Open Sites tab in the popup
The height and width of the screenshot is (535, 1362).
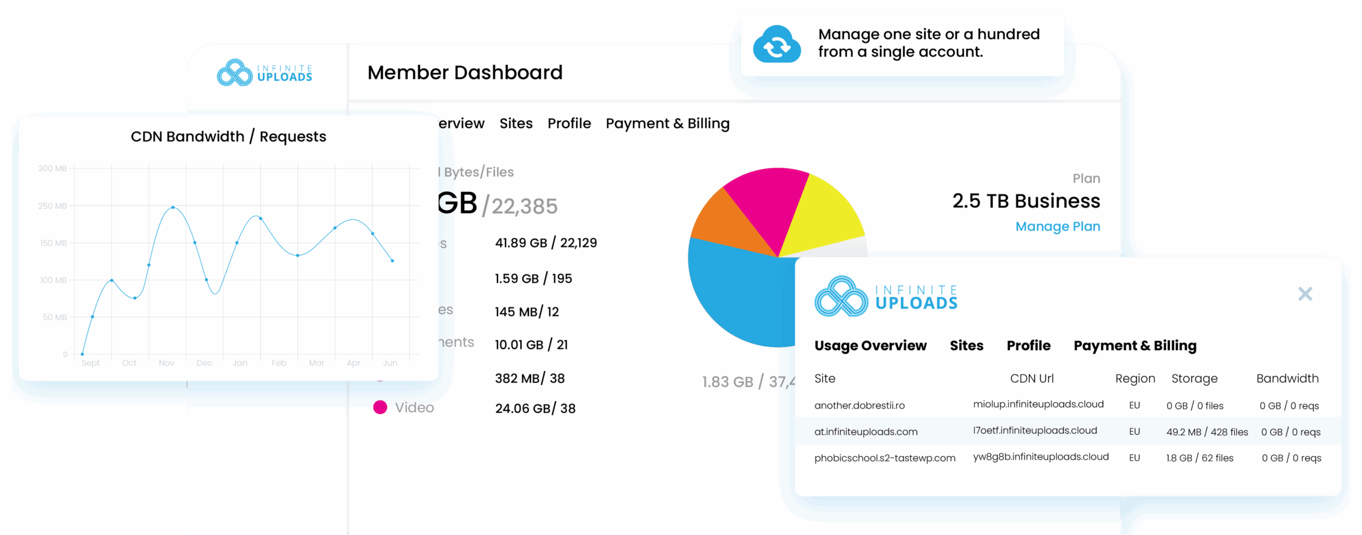coord(966,346)
